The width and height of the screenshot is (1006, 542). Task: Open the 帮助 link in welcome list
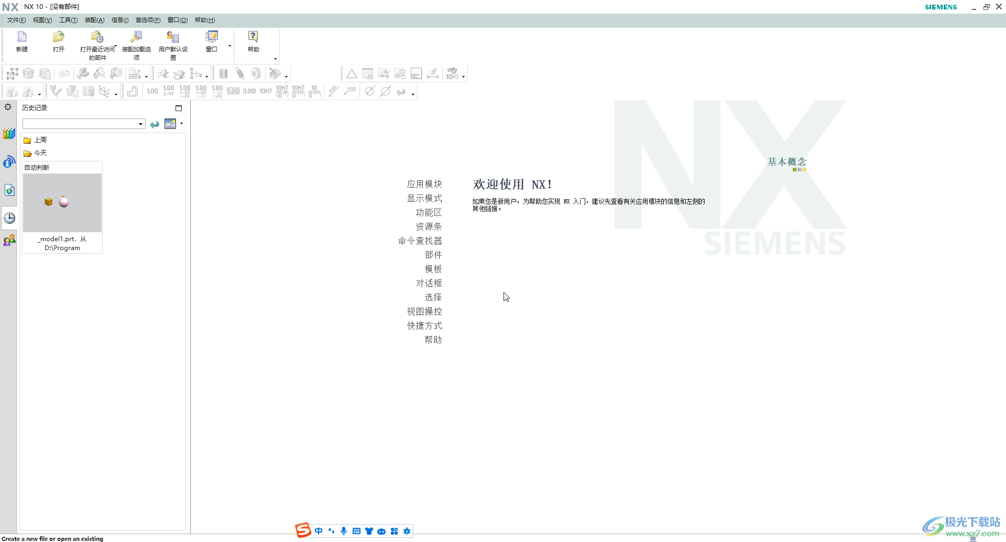(433, 340)
